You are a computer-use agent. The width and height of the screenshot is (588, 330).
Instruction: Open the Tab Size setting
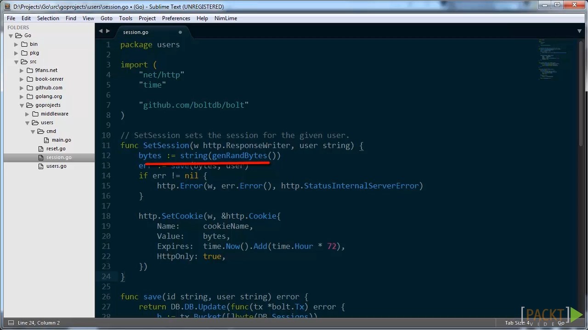(x=517, y=323)
